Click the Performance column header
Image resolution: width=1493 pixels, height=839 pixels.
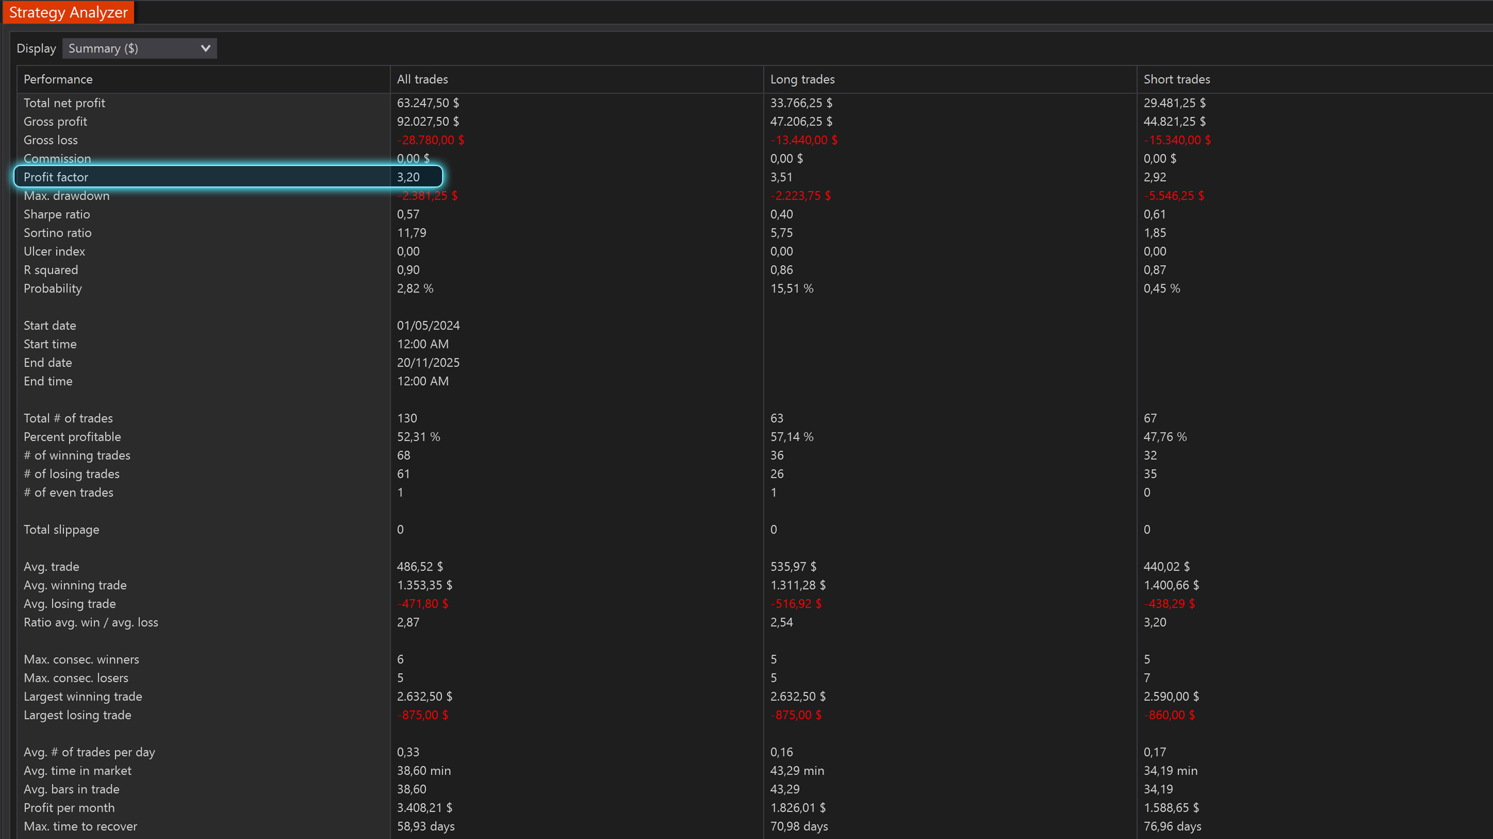58,79
